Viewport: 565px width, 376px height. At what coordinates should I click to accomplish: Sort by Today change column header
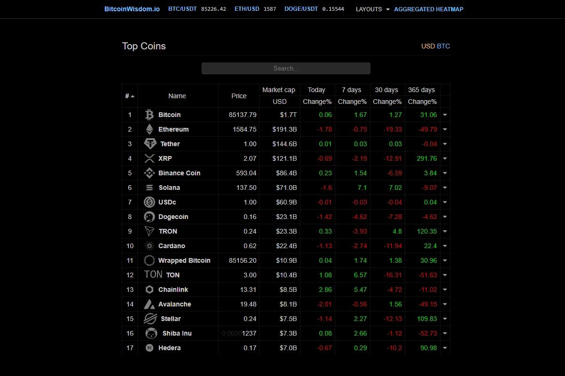point(317,90)
